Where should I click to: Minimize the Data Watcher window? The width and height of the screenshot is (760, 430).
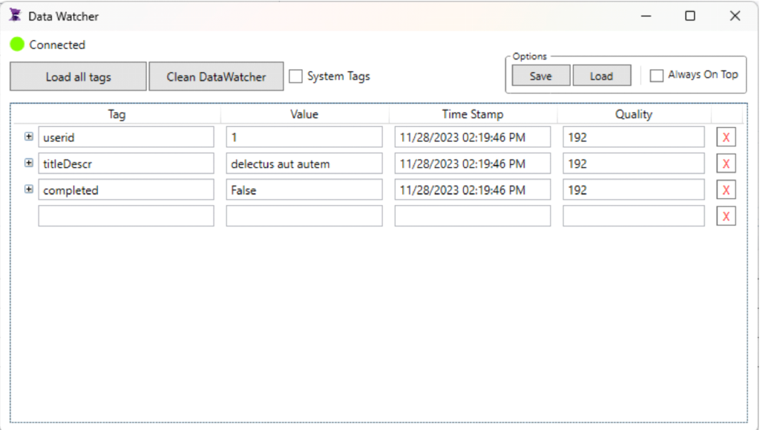pyautogui.click(x=646, y=16)
